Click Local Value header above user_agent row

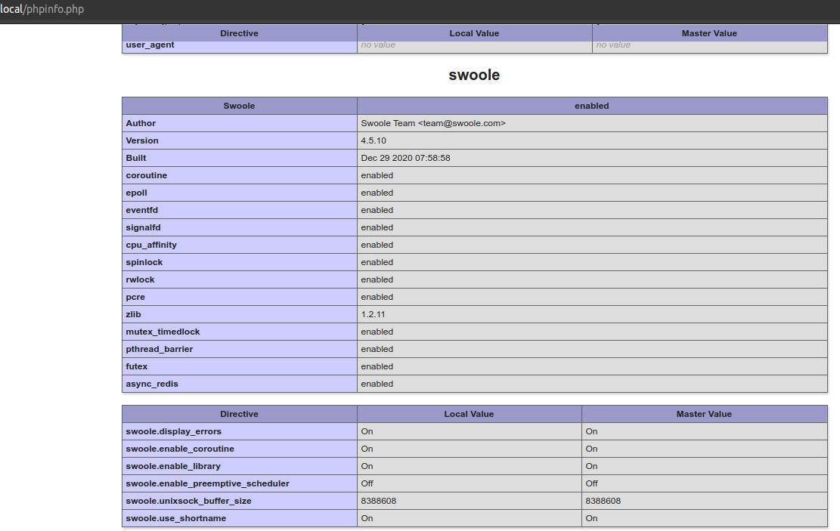point(474,33)
